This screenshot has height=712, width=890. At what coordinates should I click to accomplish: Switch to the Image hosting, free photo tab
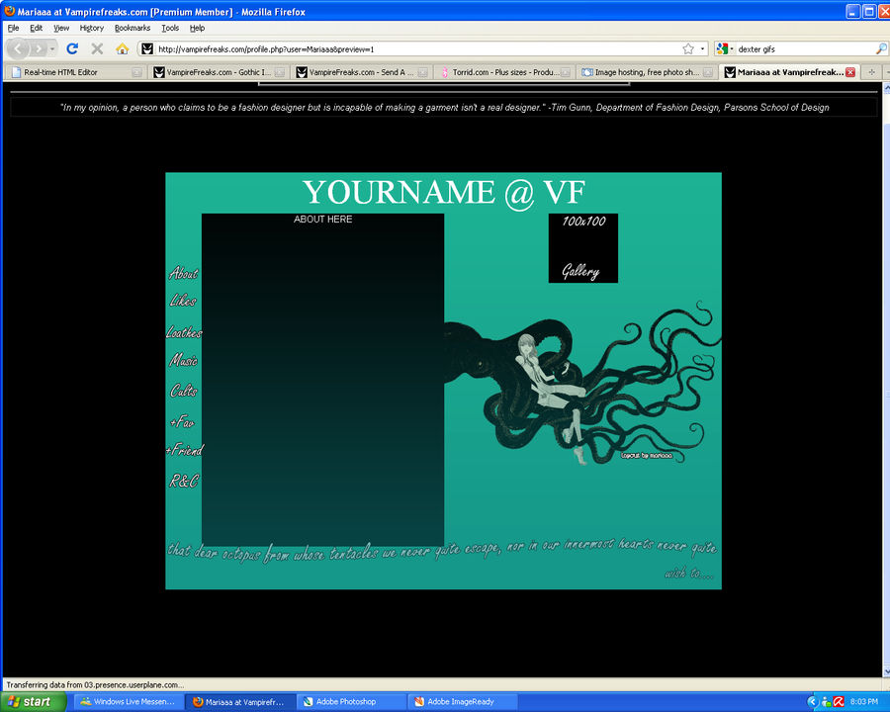(x=647, y=72)
